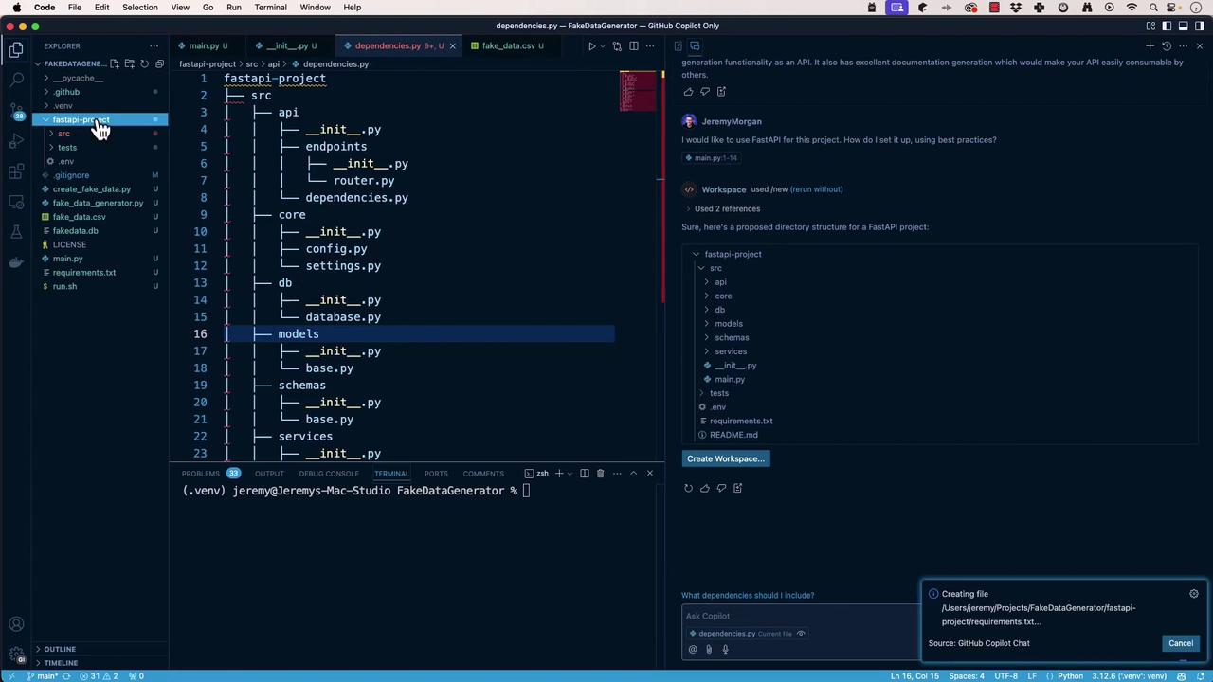Start voice chat with microphone icon
Image resolution: width=1213 pixels, height=682 pixels.
(725, 649)
